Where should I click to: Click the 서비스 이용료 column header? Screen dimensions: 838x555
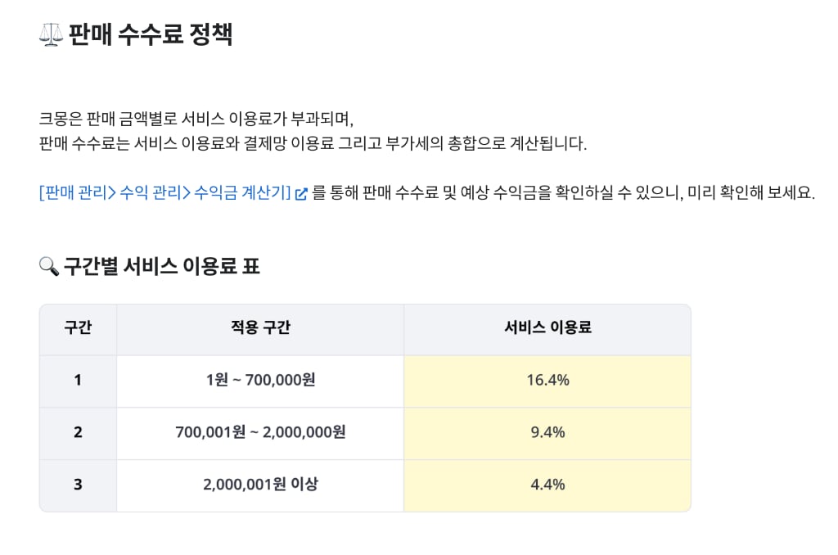pos(547,327)
